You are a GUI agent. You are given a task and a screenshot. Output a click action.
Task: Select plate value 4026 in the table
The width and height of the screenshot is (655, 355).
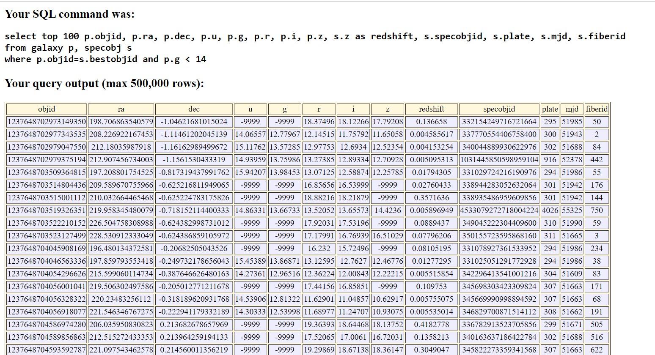(x=549, y=210)
